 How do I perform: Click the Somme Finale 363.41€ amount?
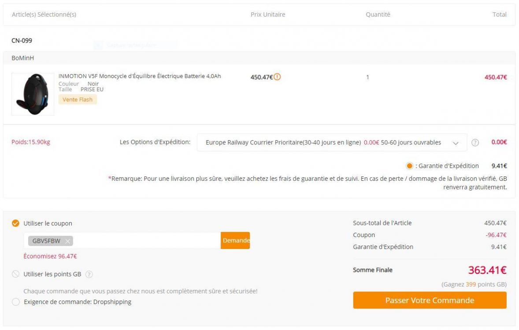[487, 270]
